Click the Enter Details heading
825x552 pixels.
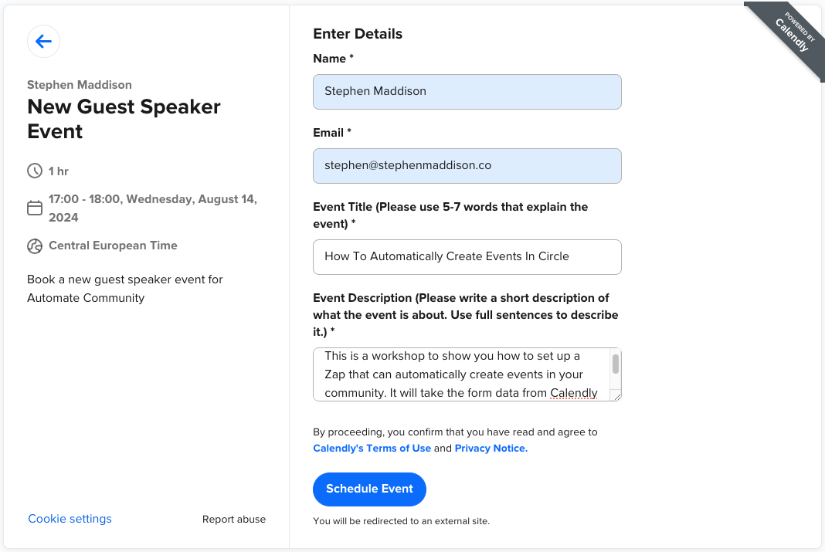click(358, 34)
